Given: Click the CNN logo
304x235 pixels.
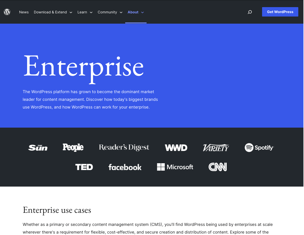Looking at the screenshot, I should point(218,167).
